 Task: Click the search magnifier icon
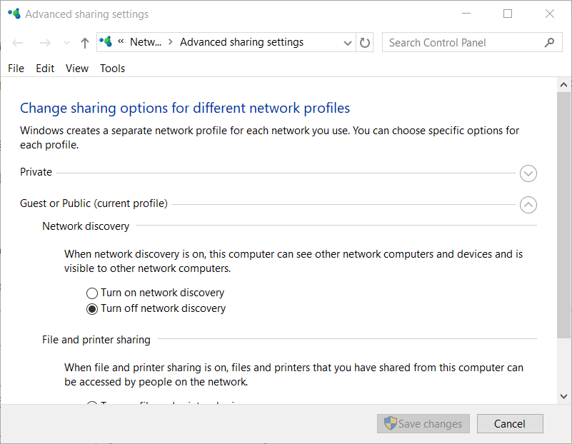click(x=549, y=42)
